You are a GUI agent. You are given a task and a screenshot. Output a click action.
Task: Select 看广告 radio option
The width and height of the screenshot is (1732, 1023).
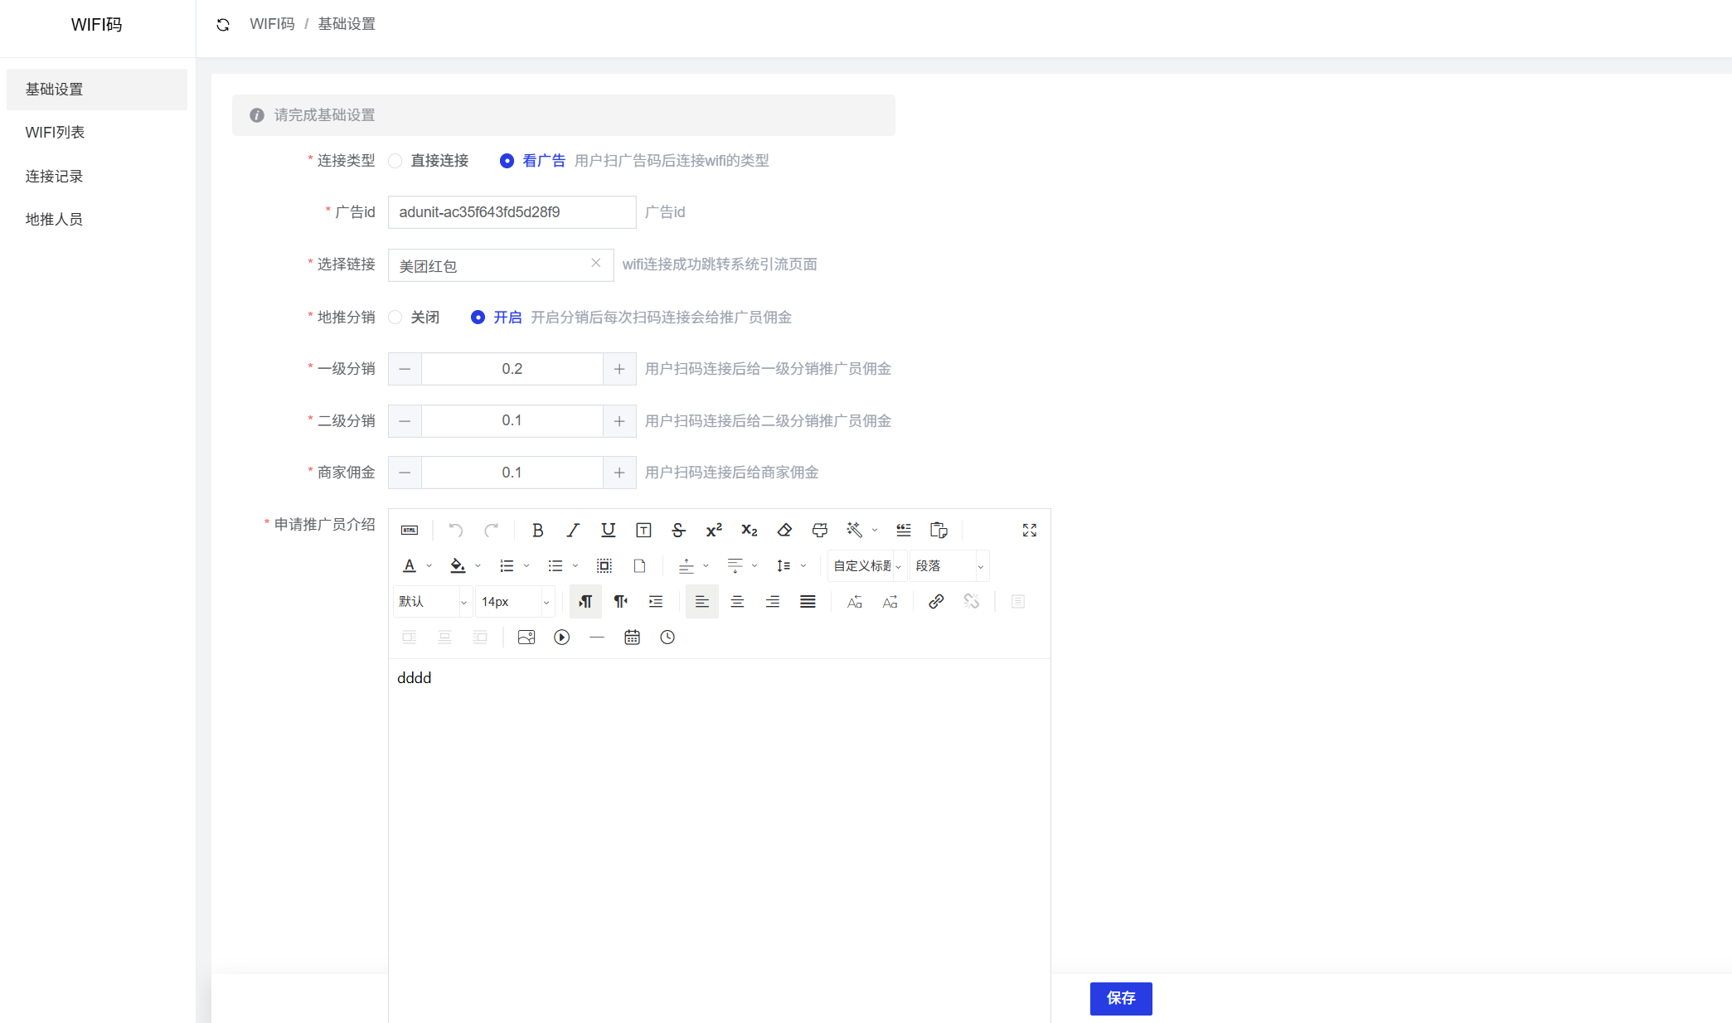coord(507,161)
